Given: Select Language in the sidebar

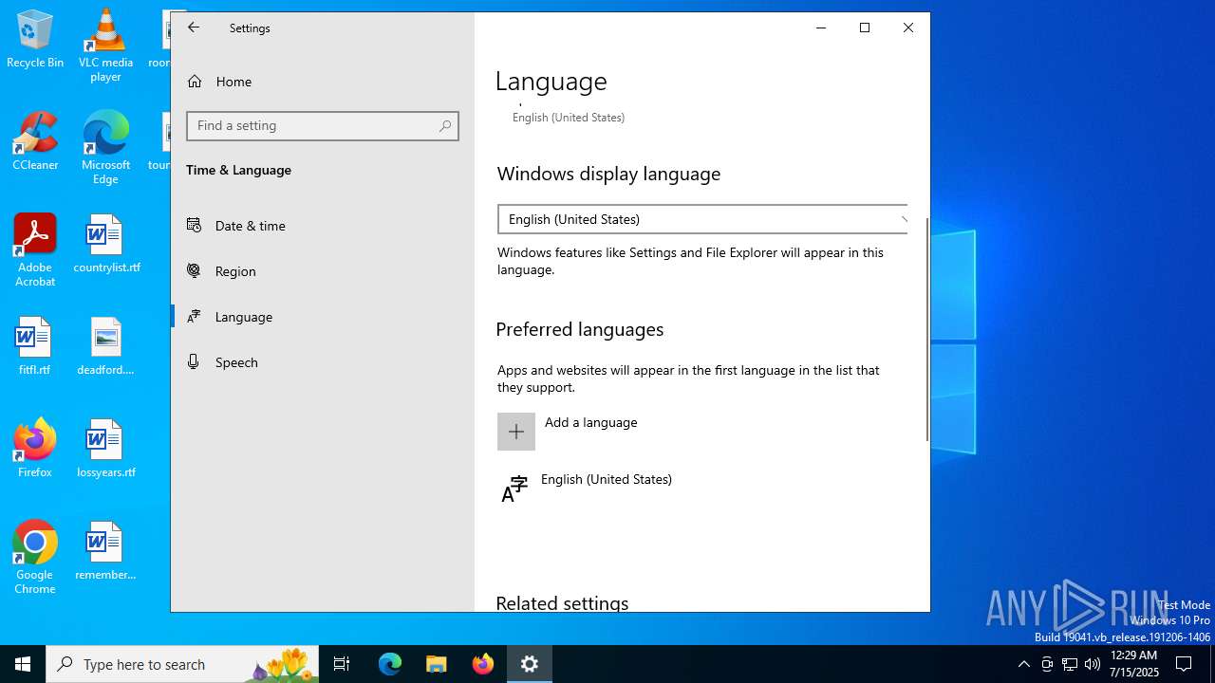Looking at the screenshot, I should point(323,317).
